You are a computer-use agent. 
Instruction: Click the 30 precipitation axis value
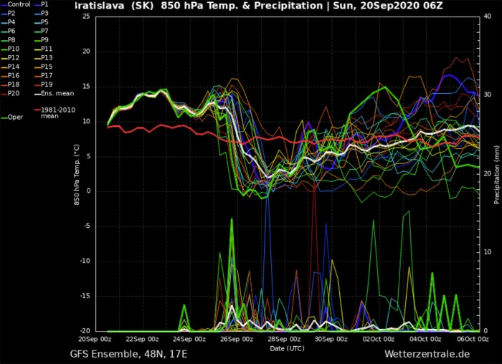pos(487,95)
